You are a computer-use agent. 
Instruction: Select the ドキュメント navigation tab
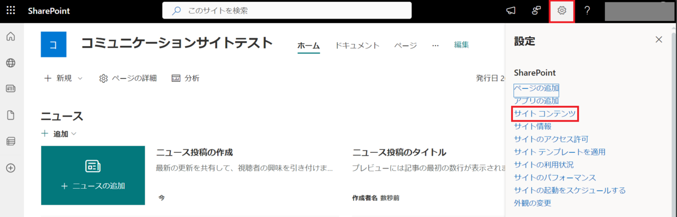(357, 45)
